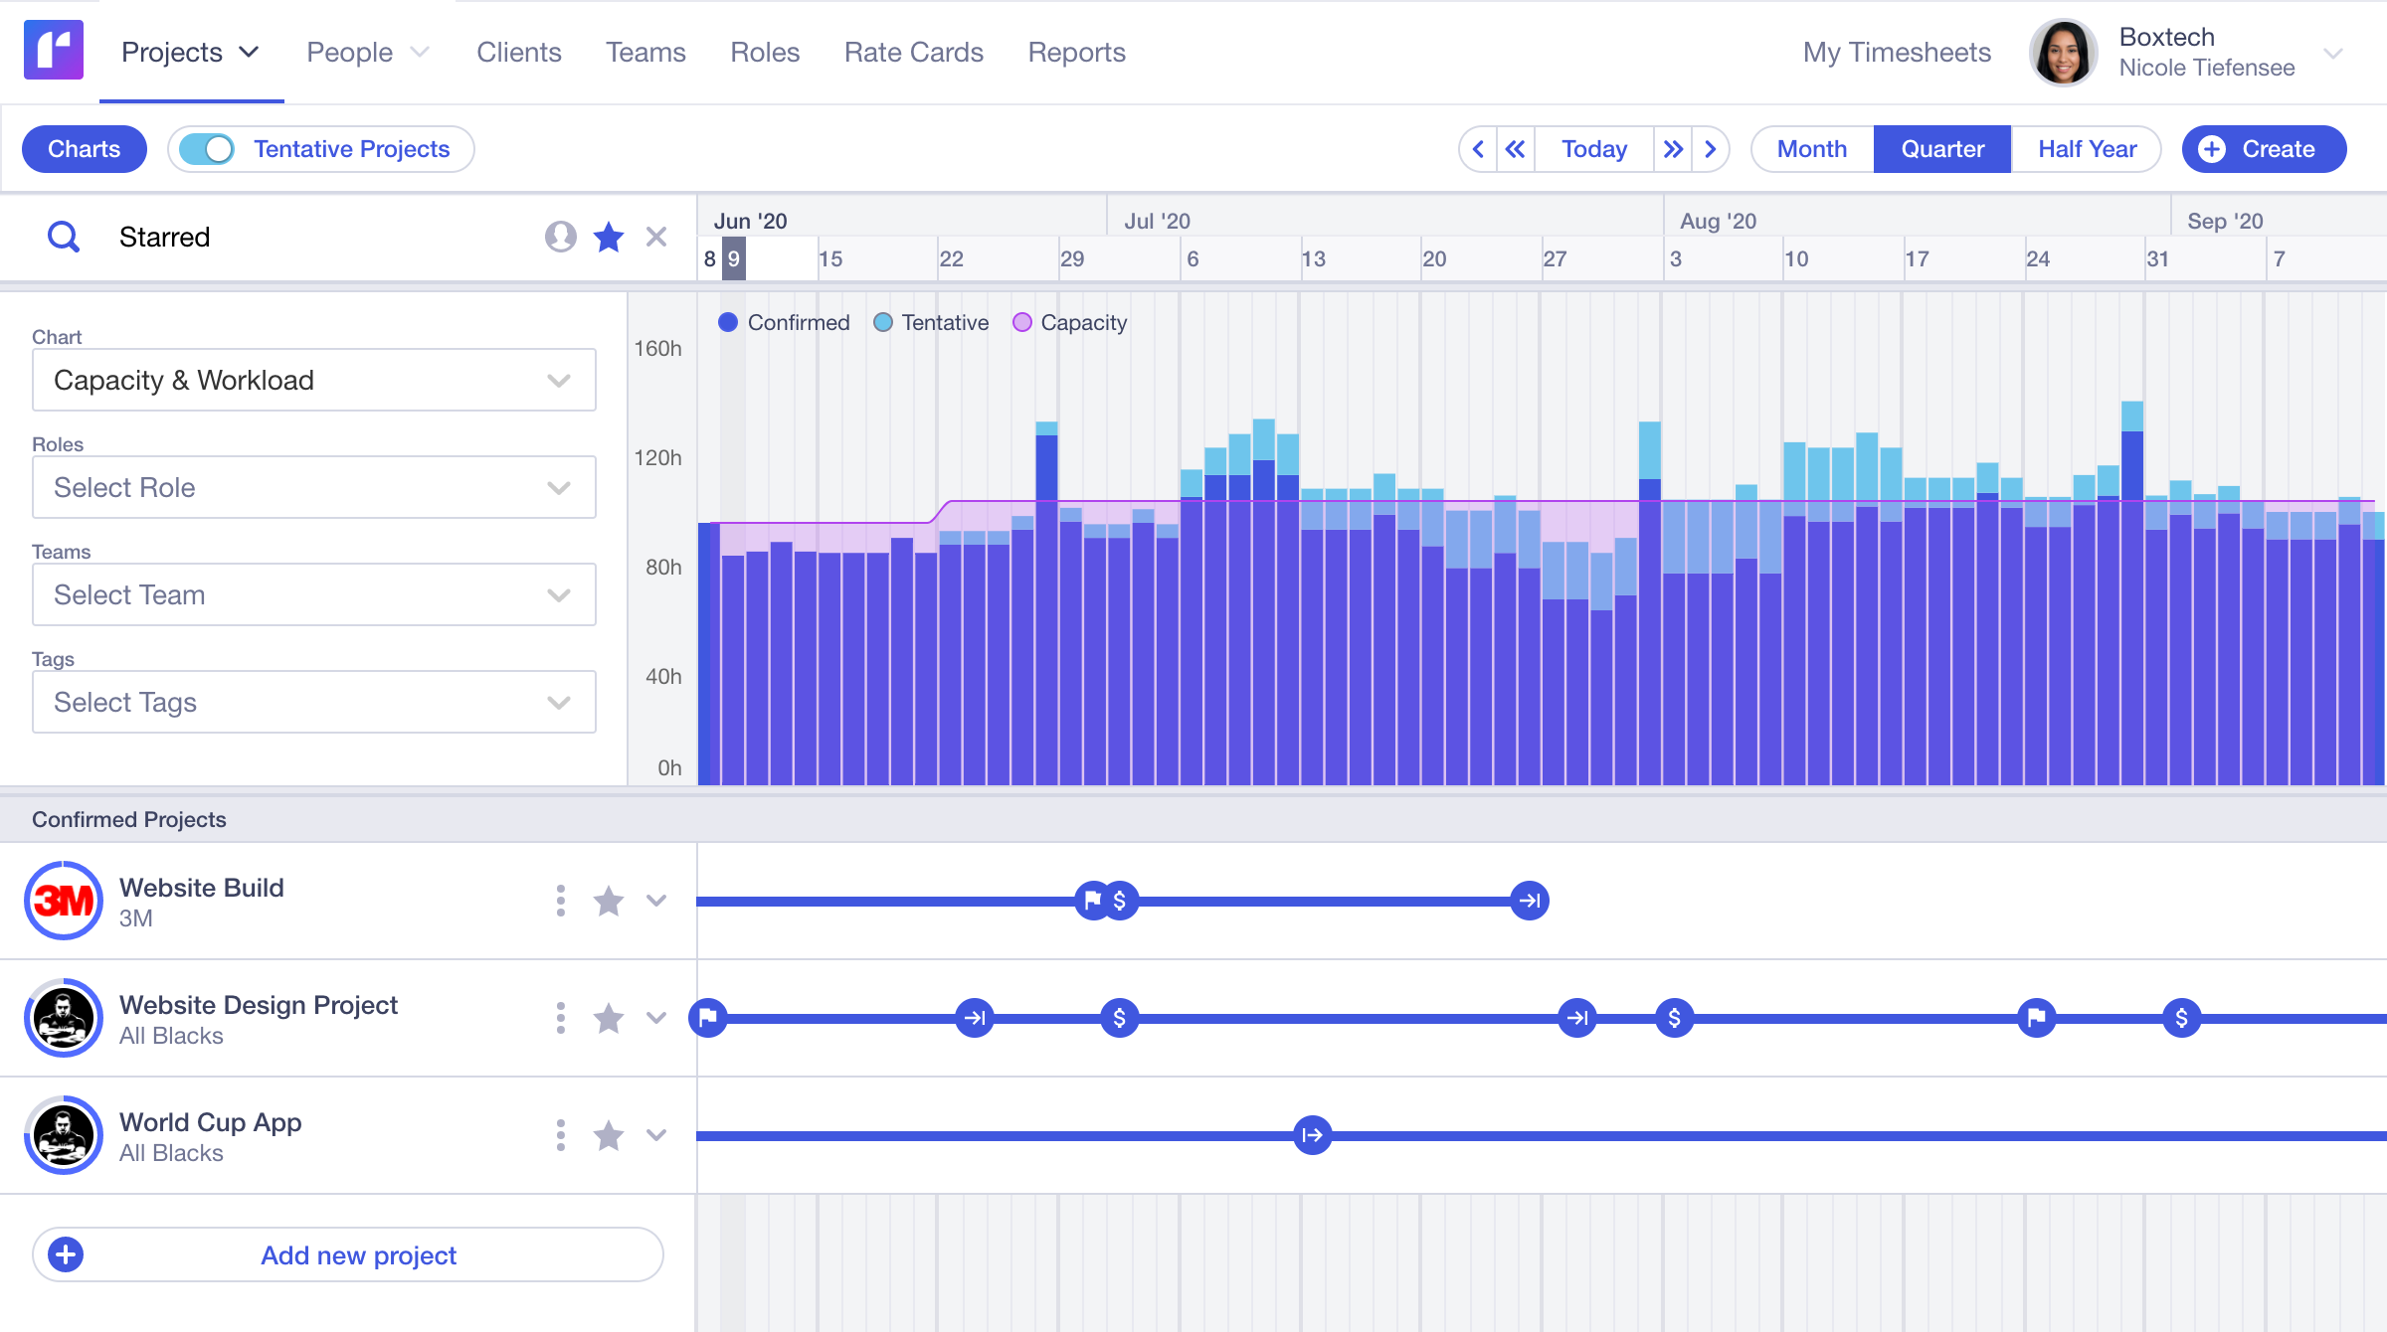The height and width of the screenshot is (1332, 2387).
Task: Unstar the Website Build project
Action: point(609,901)
